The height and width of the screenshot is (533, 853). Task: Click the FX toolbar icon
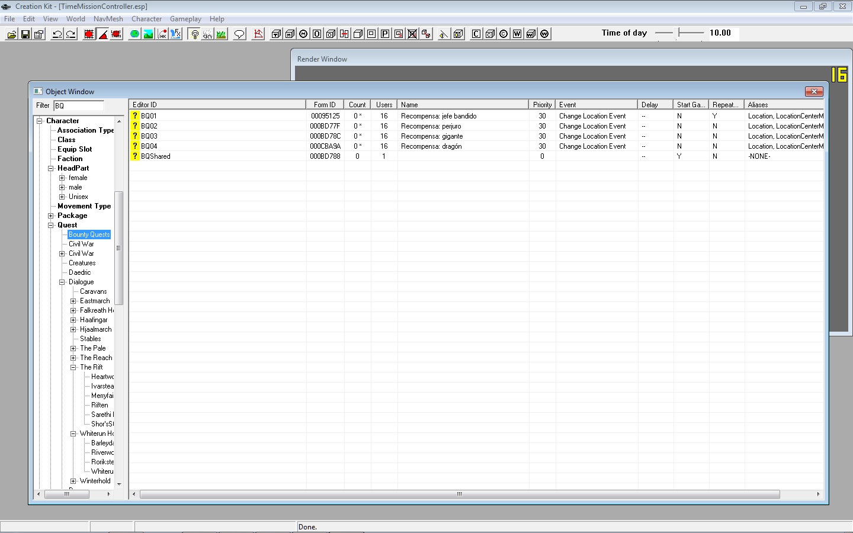coord(175,34)
